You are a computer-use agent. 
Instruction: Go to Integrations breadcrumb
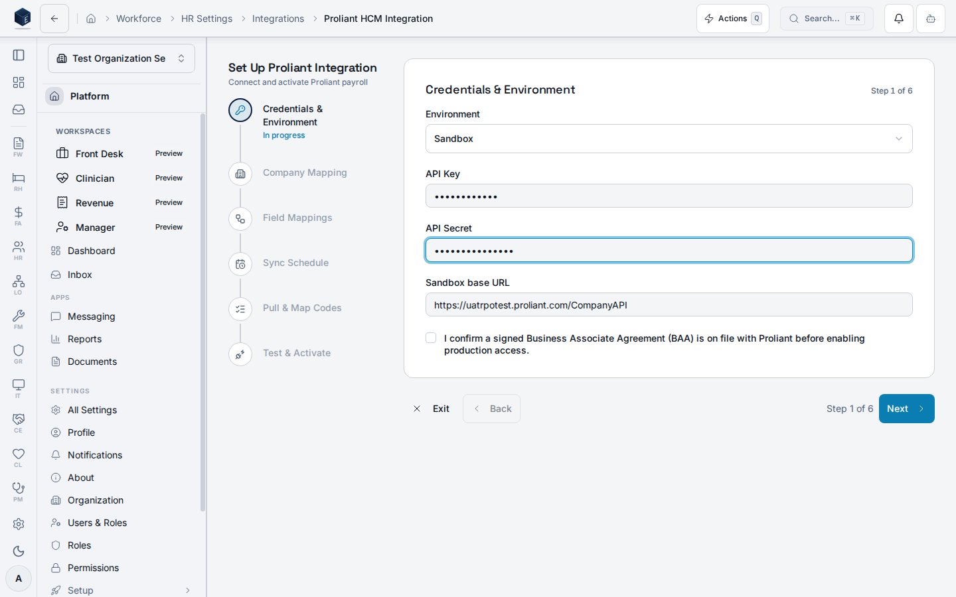pos(278,19)
